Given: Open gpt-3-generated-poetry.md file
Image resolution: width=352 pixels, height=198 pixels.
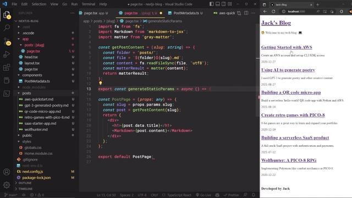Looking at the screenshot, I should pyautogui.click(x=46, y=105).
